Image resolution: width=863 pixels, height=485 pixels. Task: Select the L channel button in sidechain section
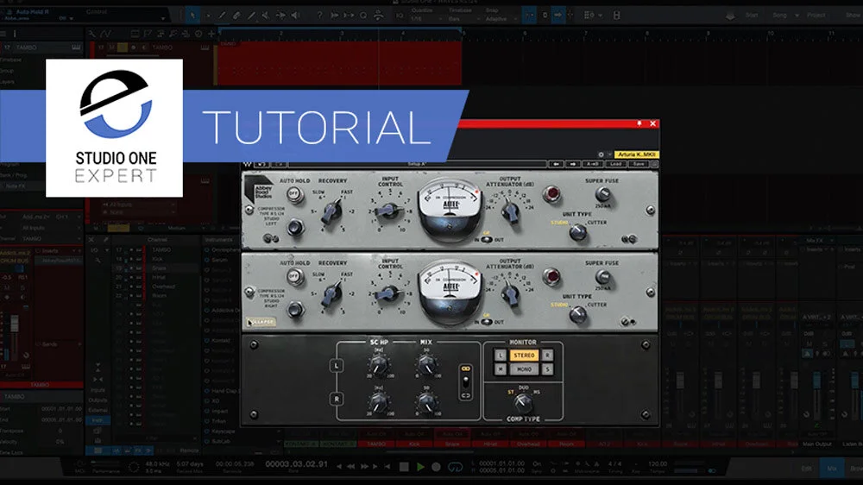(x=337, y=366)
